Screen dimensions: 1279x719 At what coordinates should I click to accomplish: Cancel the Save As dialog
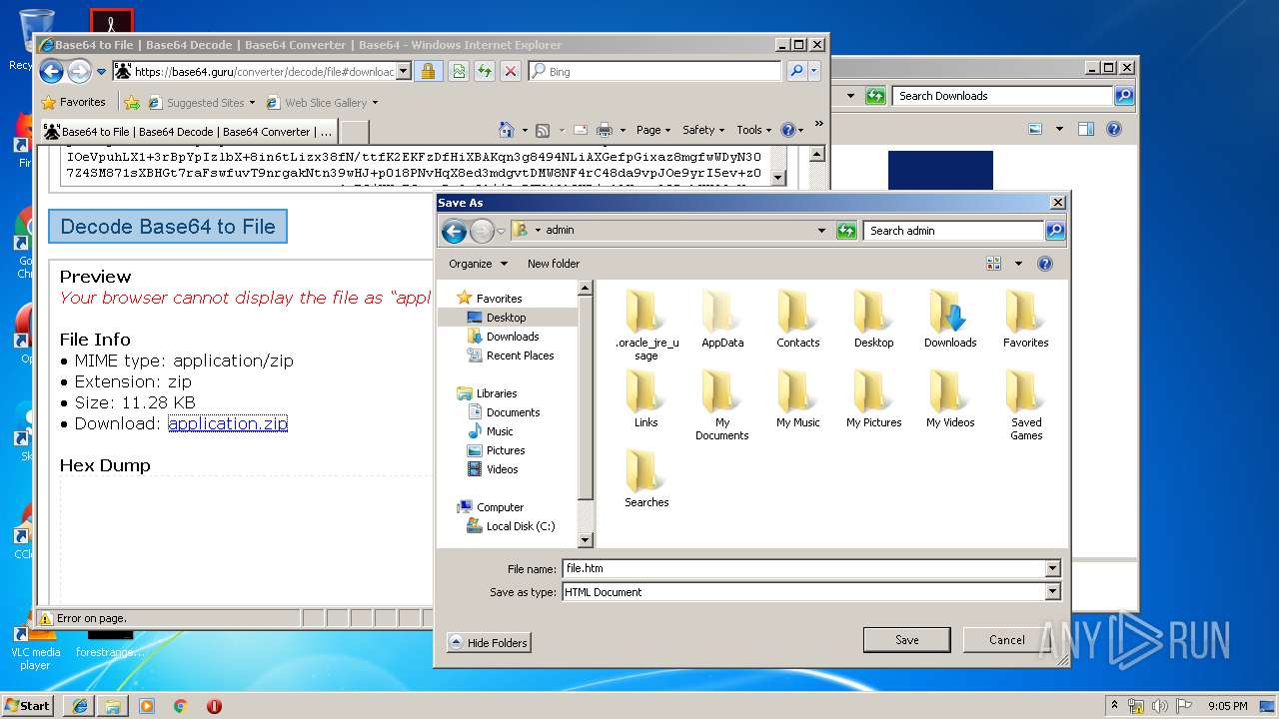(1007, 640)
